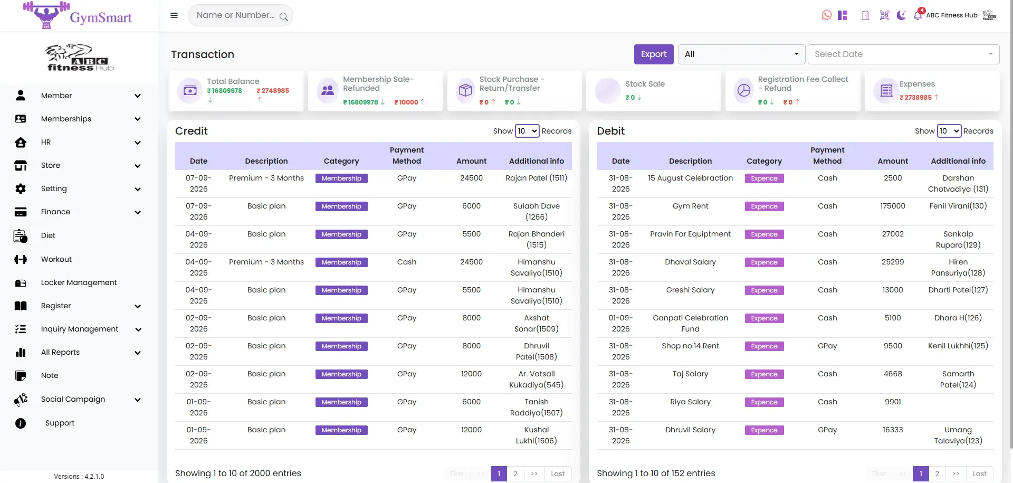Open the QR code scanner icon

point(885,15)
